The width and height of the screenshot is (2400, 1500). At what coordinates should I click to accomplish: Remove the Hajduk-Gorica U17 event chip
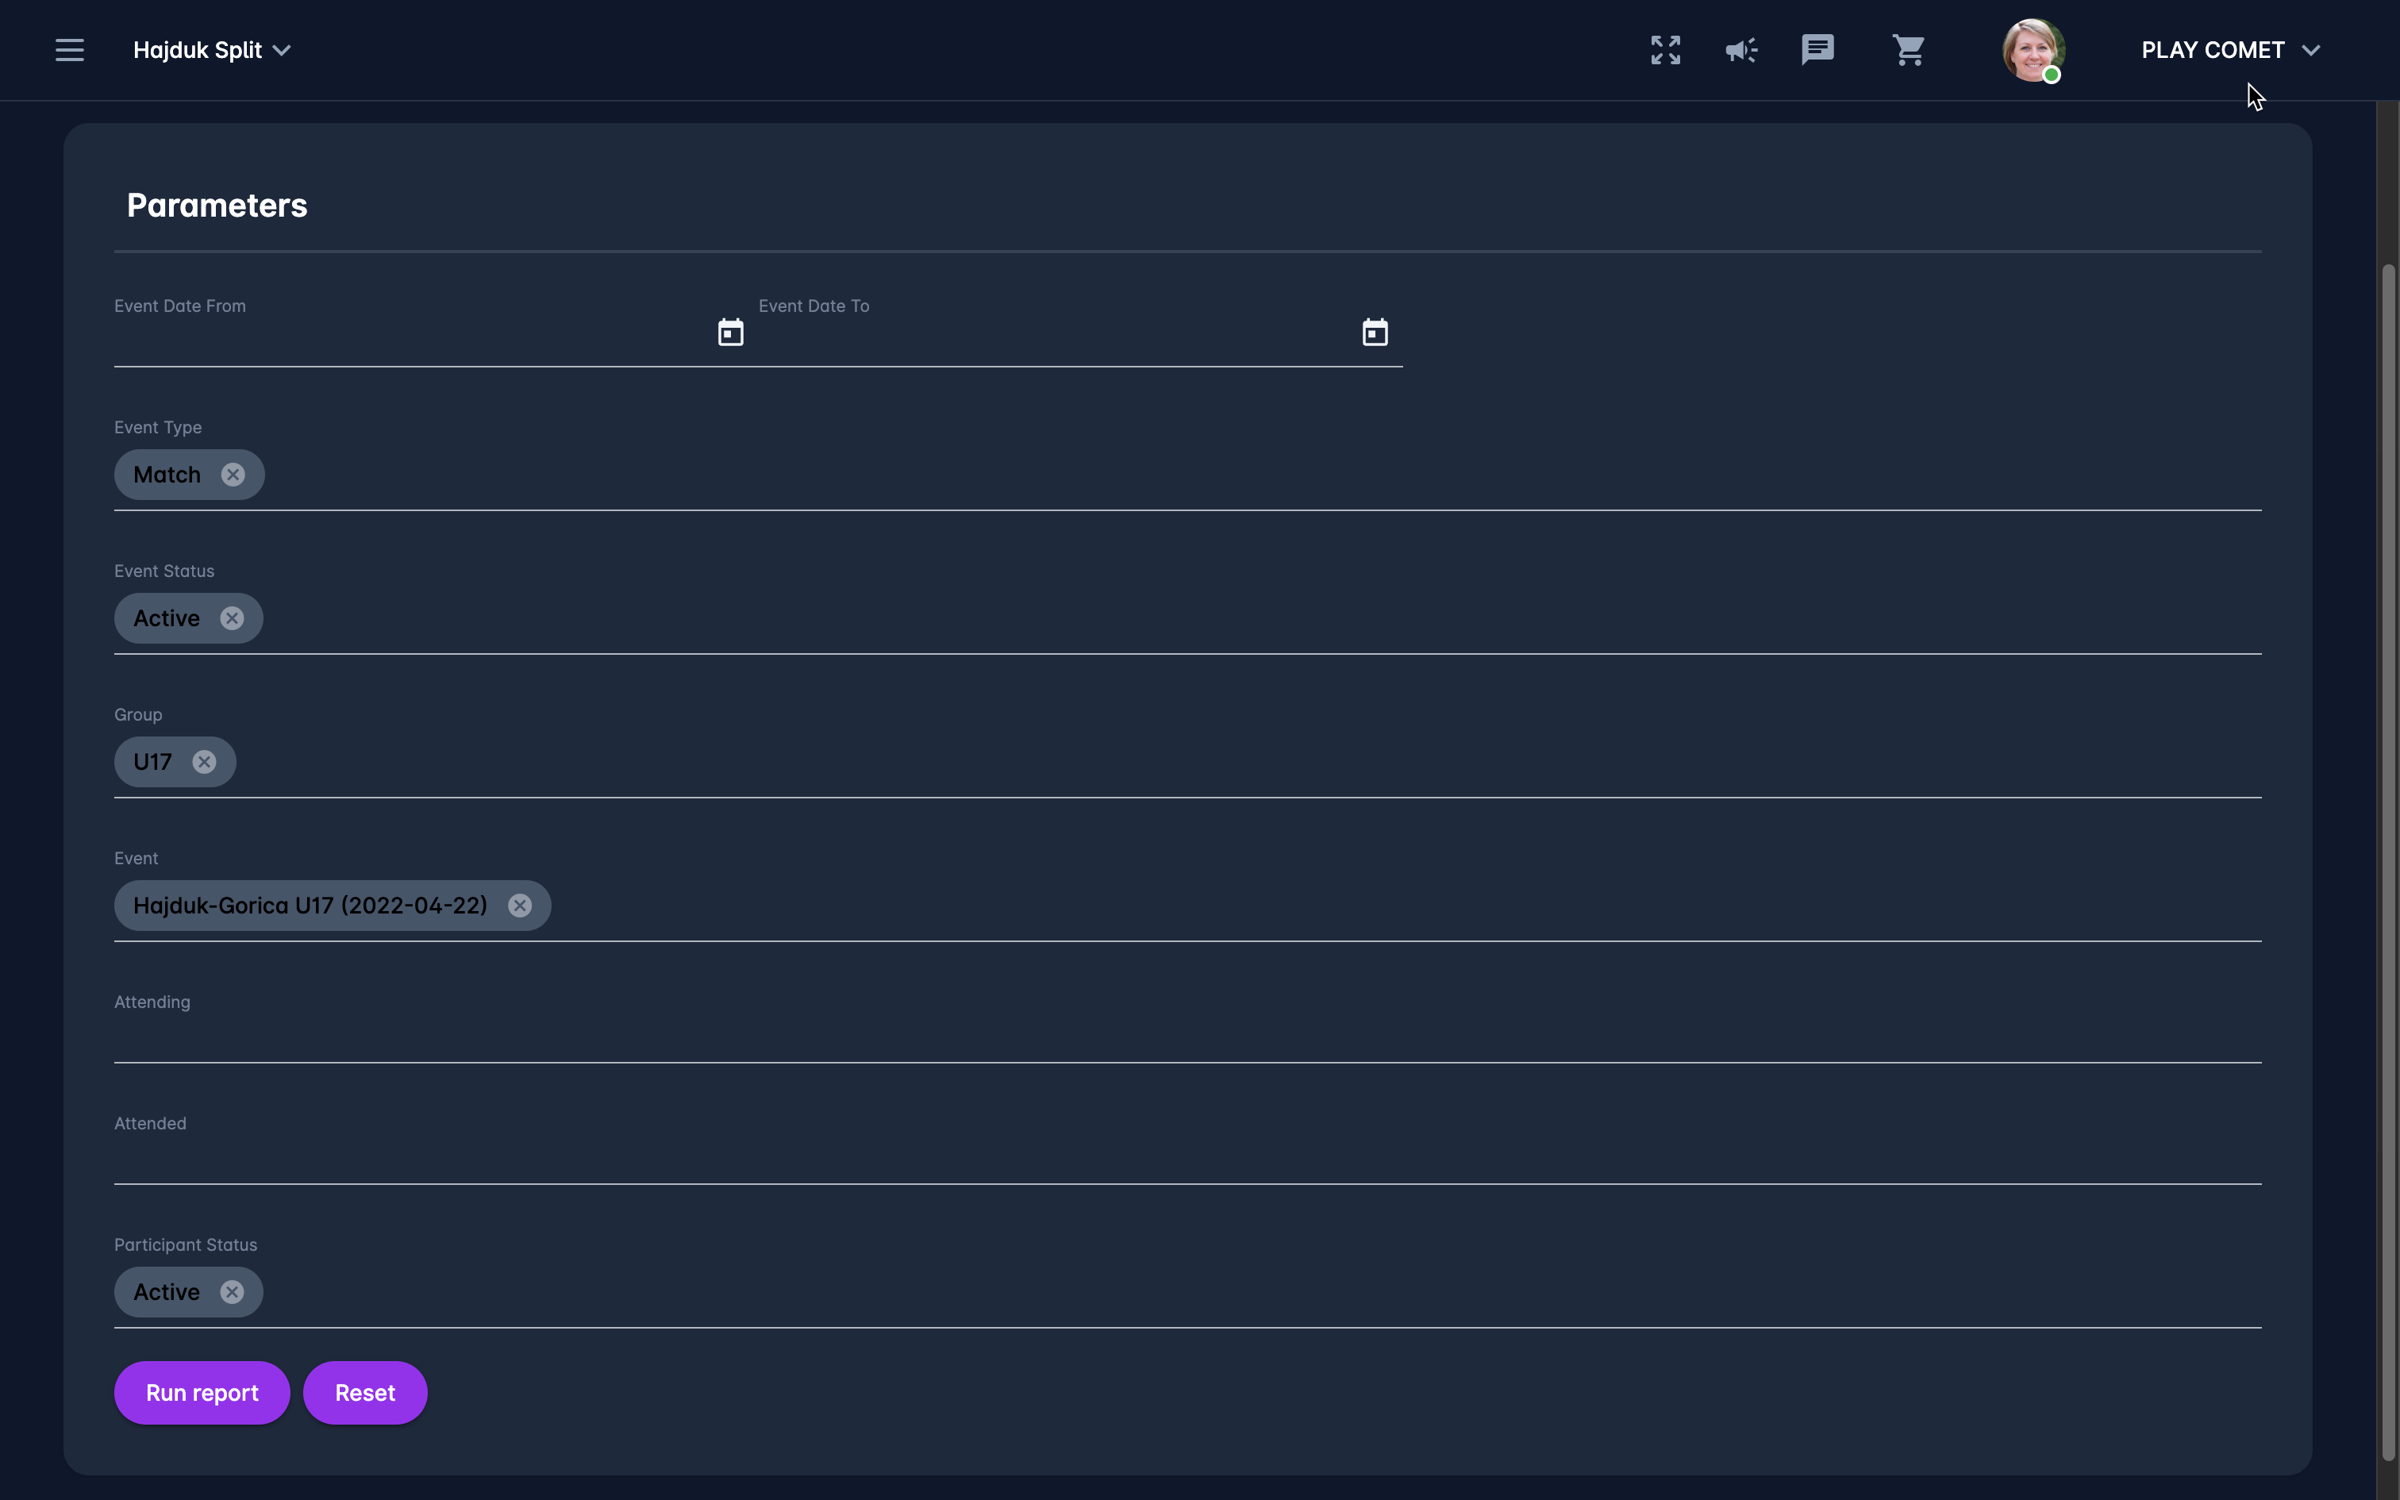tap(520, 906)
